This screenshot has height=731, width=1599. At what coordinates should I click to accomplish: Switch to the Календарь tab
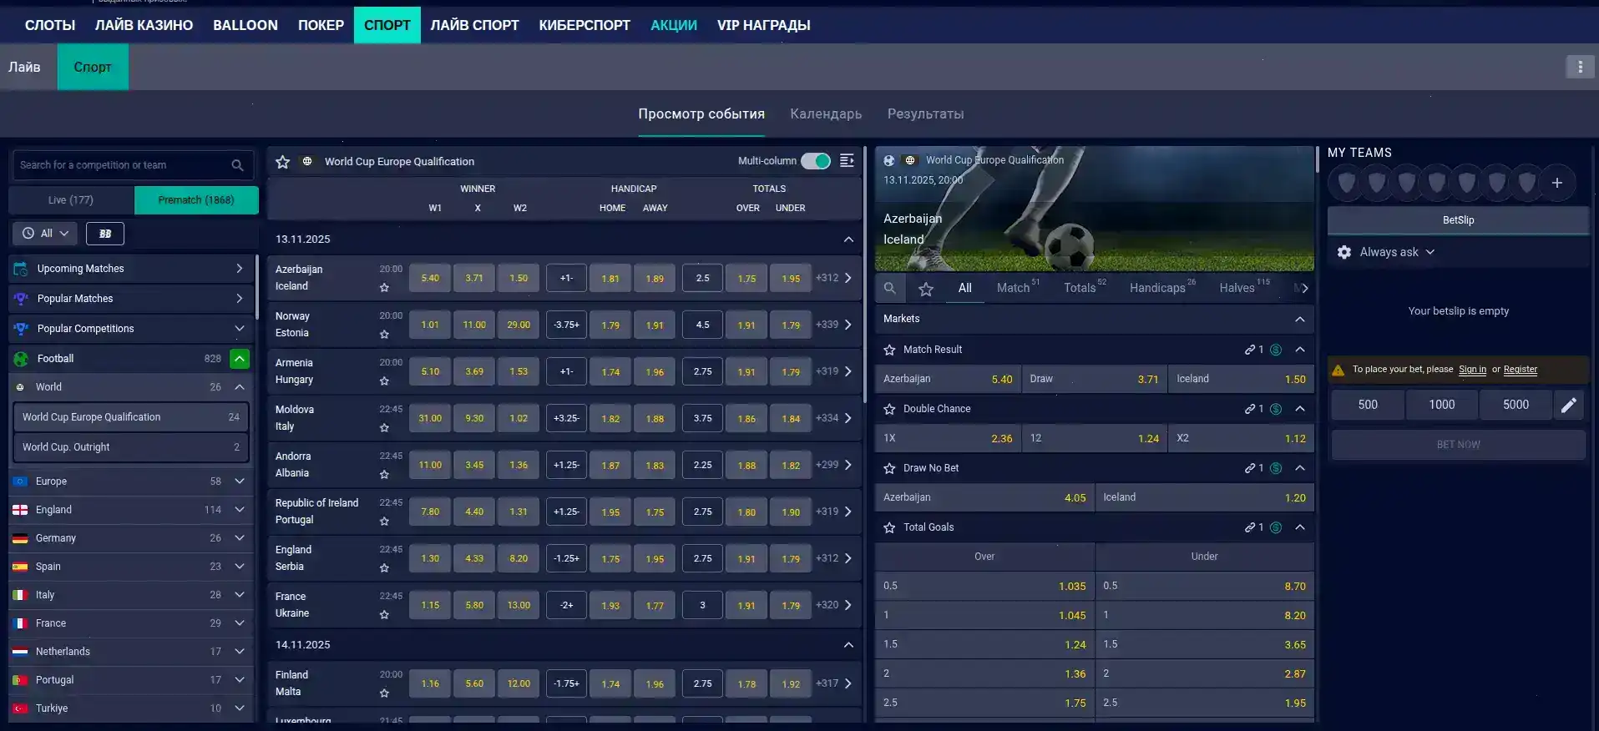pos(825,113)
